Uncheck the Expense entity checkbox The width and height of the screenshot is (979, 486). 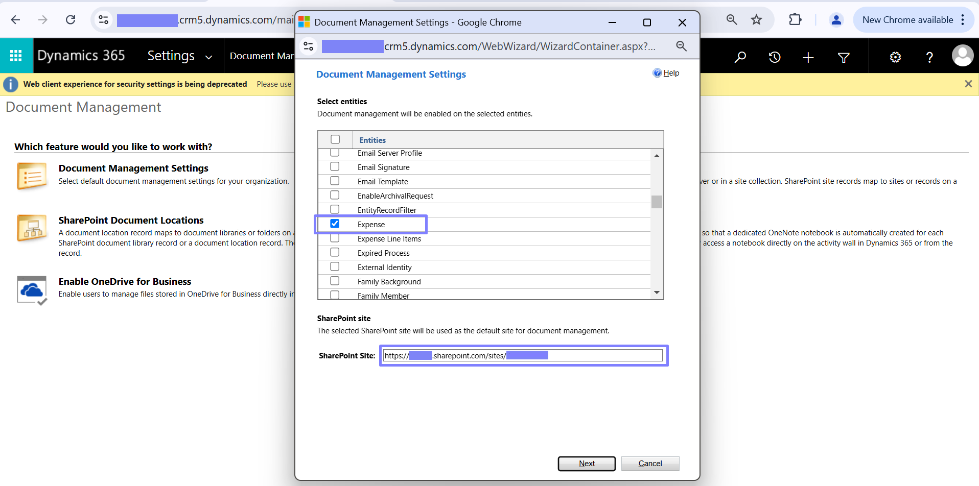(335, 224)
